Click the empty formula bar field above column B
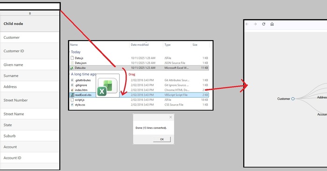 (30, 6)
